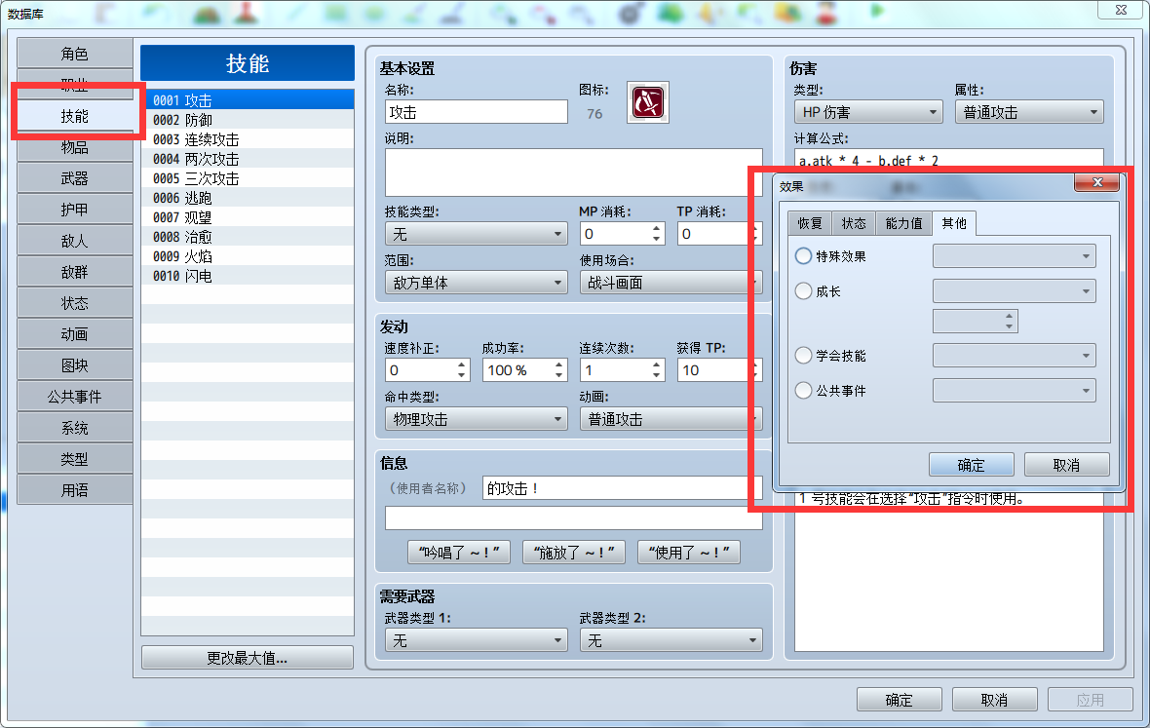Select the 其他 tab
Viewport: 1150px width, 728px height.
954,223
